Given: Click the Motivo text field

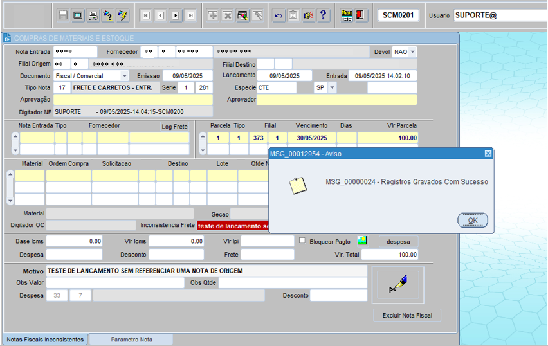Looking at the screenshot, I should tap(206, 271).
